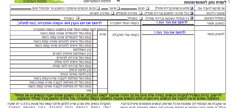Click row 'קופת גמל מרכזית לדמי מחלה'

[x=52, y=66]
